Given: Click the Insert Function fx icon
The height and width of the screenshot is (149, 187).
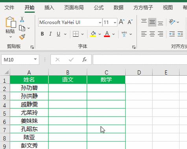Looking at the screenshot, I should pos(84,60).
